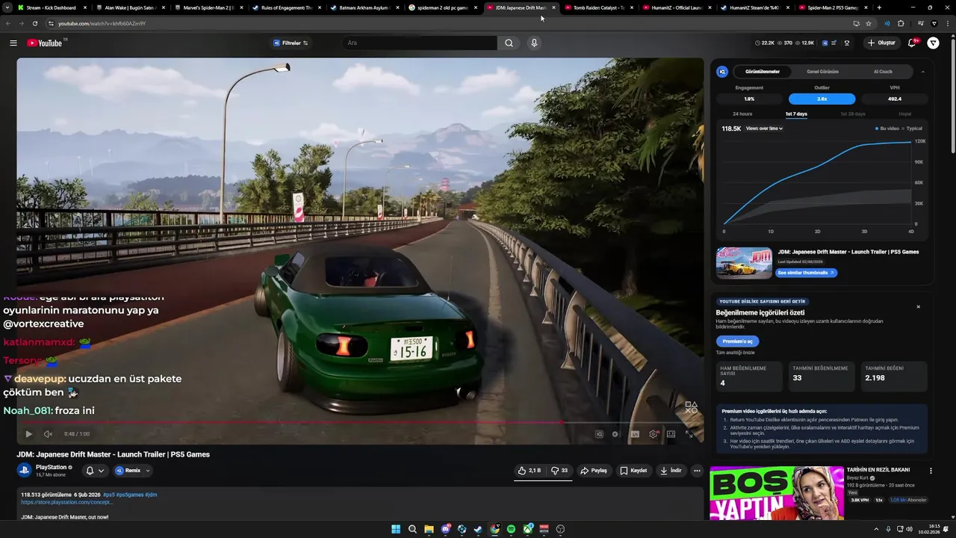956x538 pixels.
Task: Select the 1st 7 days range
Action: tap(796, 114)
